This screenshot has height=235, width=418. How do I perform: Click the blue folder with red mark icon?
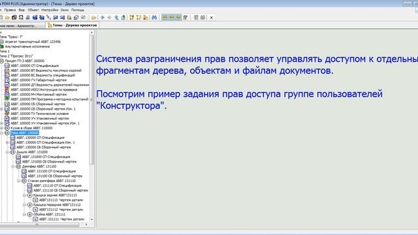point(35,18)
